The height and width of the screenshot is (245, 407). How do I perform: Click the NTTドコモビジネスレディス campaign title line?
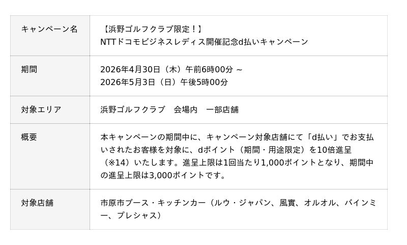(x=204, y=42)
